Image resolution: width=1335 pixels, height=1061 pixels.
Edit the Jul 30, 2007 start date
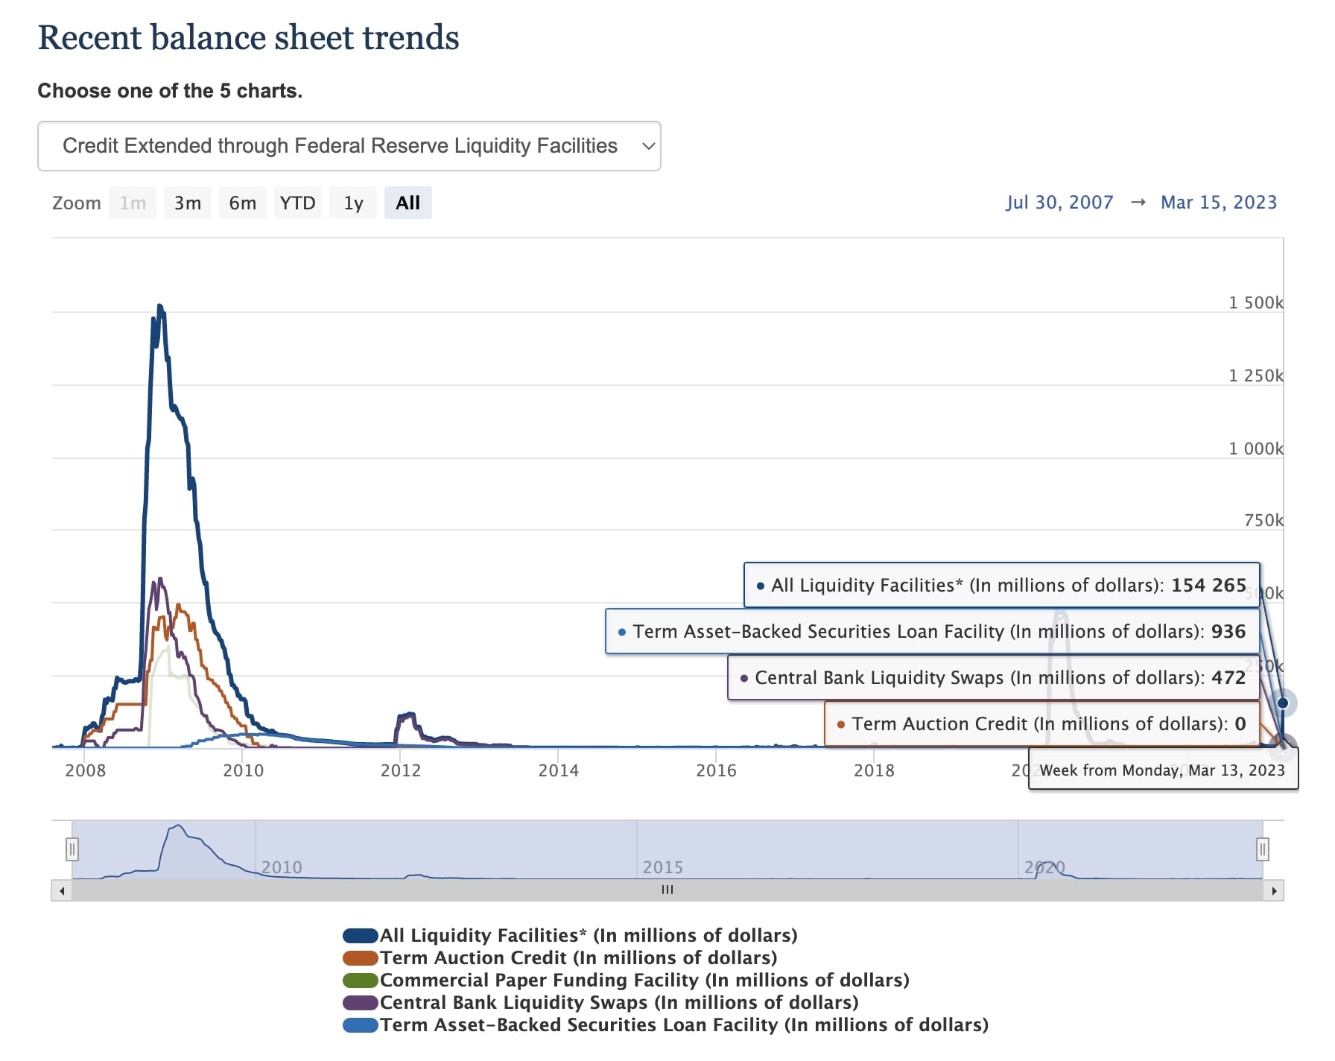(1059, 203)
